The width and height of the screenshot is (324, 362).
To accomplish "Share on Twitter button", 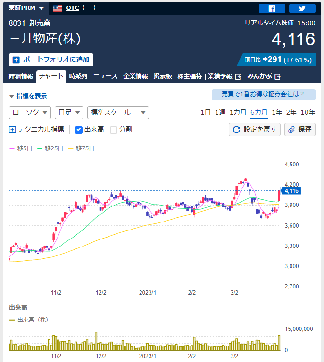I will click(x=302, y=8).
